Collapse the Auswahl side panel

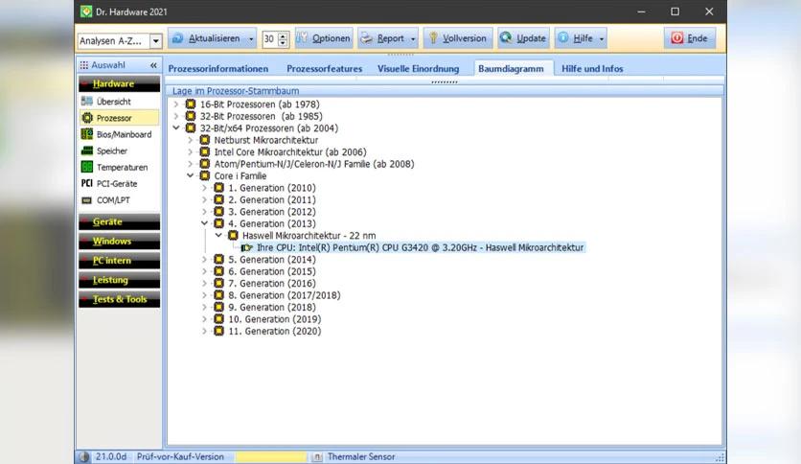click(153, 65)
